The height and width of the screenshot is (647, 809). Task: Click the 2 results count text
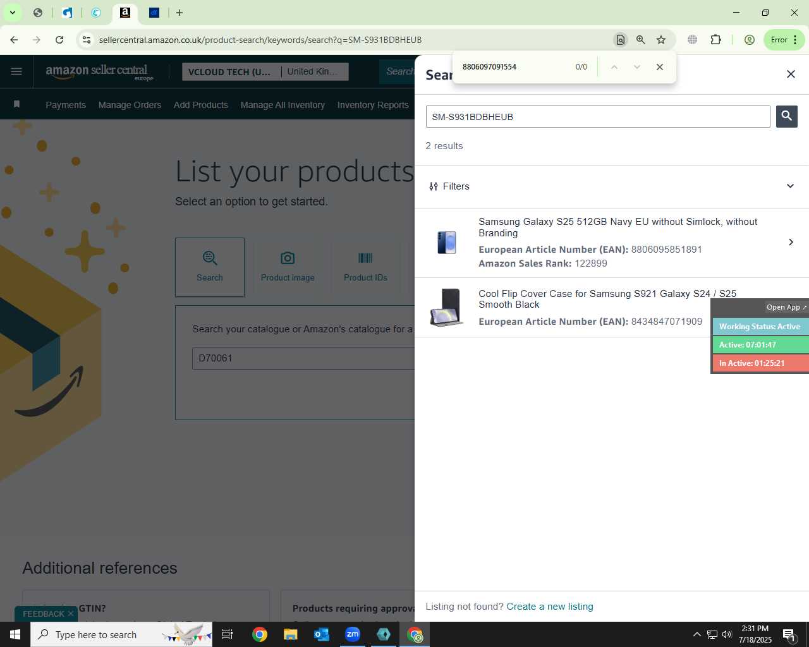(x=444, y=146)
